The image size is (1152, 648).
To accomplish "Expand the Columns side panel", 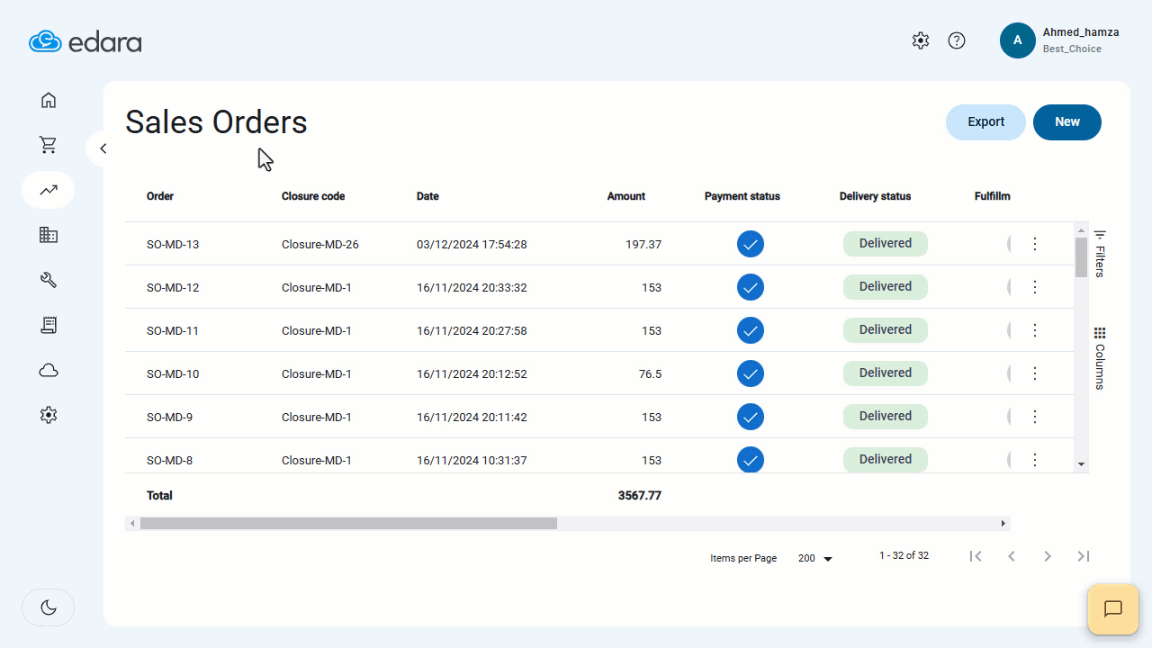I will (1100, 358).
